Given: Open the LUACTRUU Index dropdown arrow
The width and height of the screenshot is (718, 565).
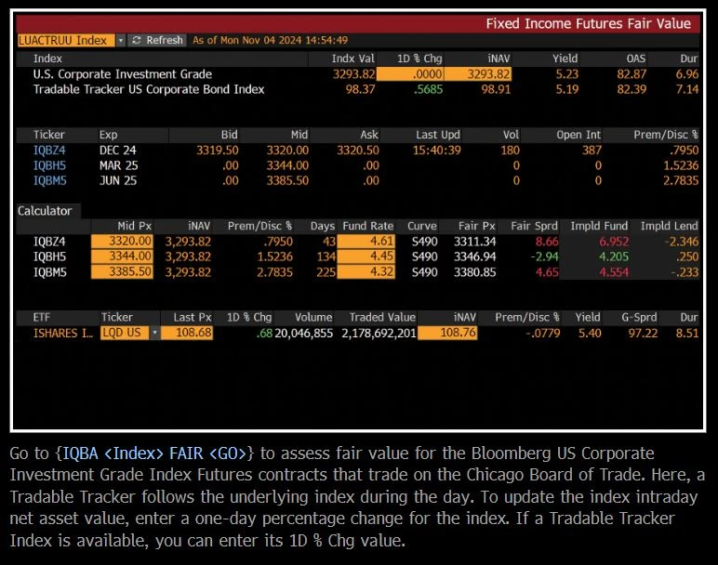Looking at the screenshot, I should pyautogui.click(x=121, y=40).
